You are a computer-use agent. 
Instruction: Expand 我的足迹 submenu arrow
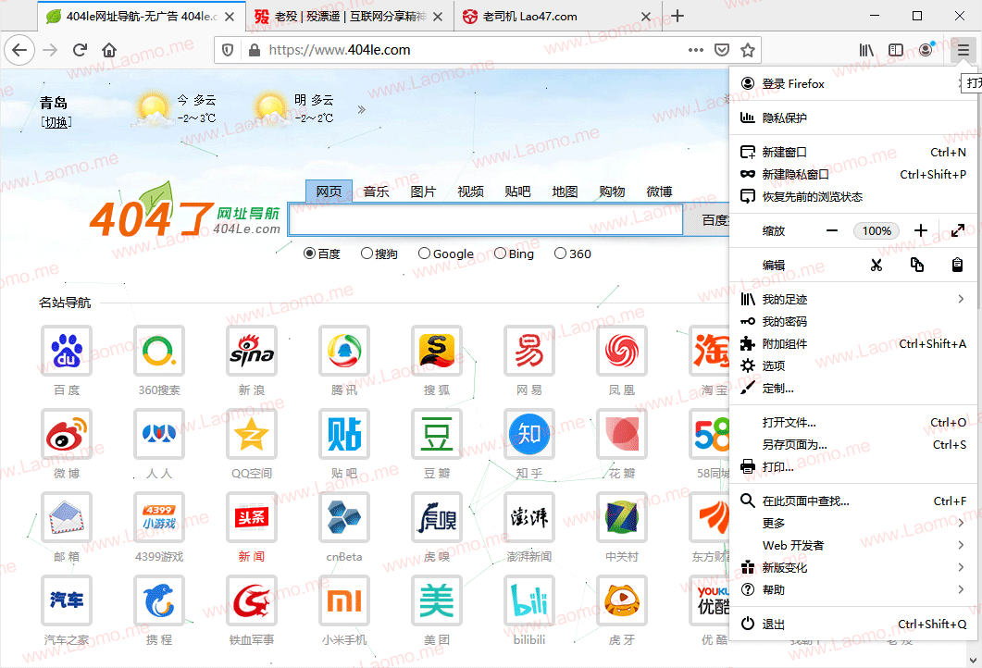(961, 299)
